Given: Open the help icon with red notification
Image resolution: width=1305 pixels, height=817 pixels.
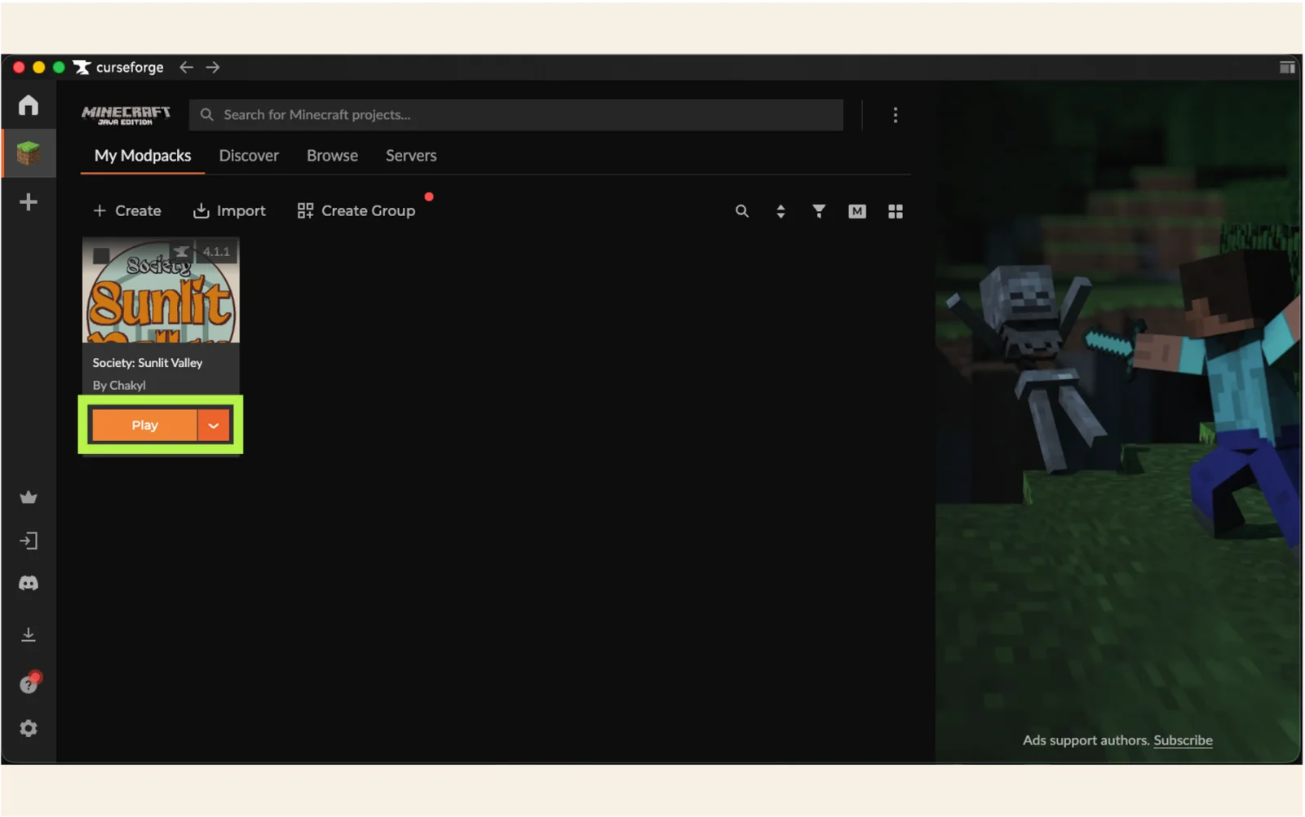Looking at the screenshot, I should [29, 683].
